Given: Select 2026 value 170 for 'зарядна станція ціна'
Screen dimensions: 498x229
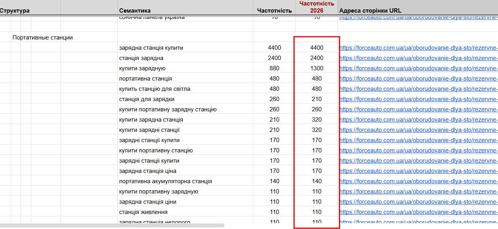Looking at the screenshot, I should (317, 171).
